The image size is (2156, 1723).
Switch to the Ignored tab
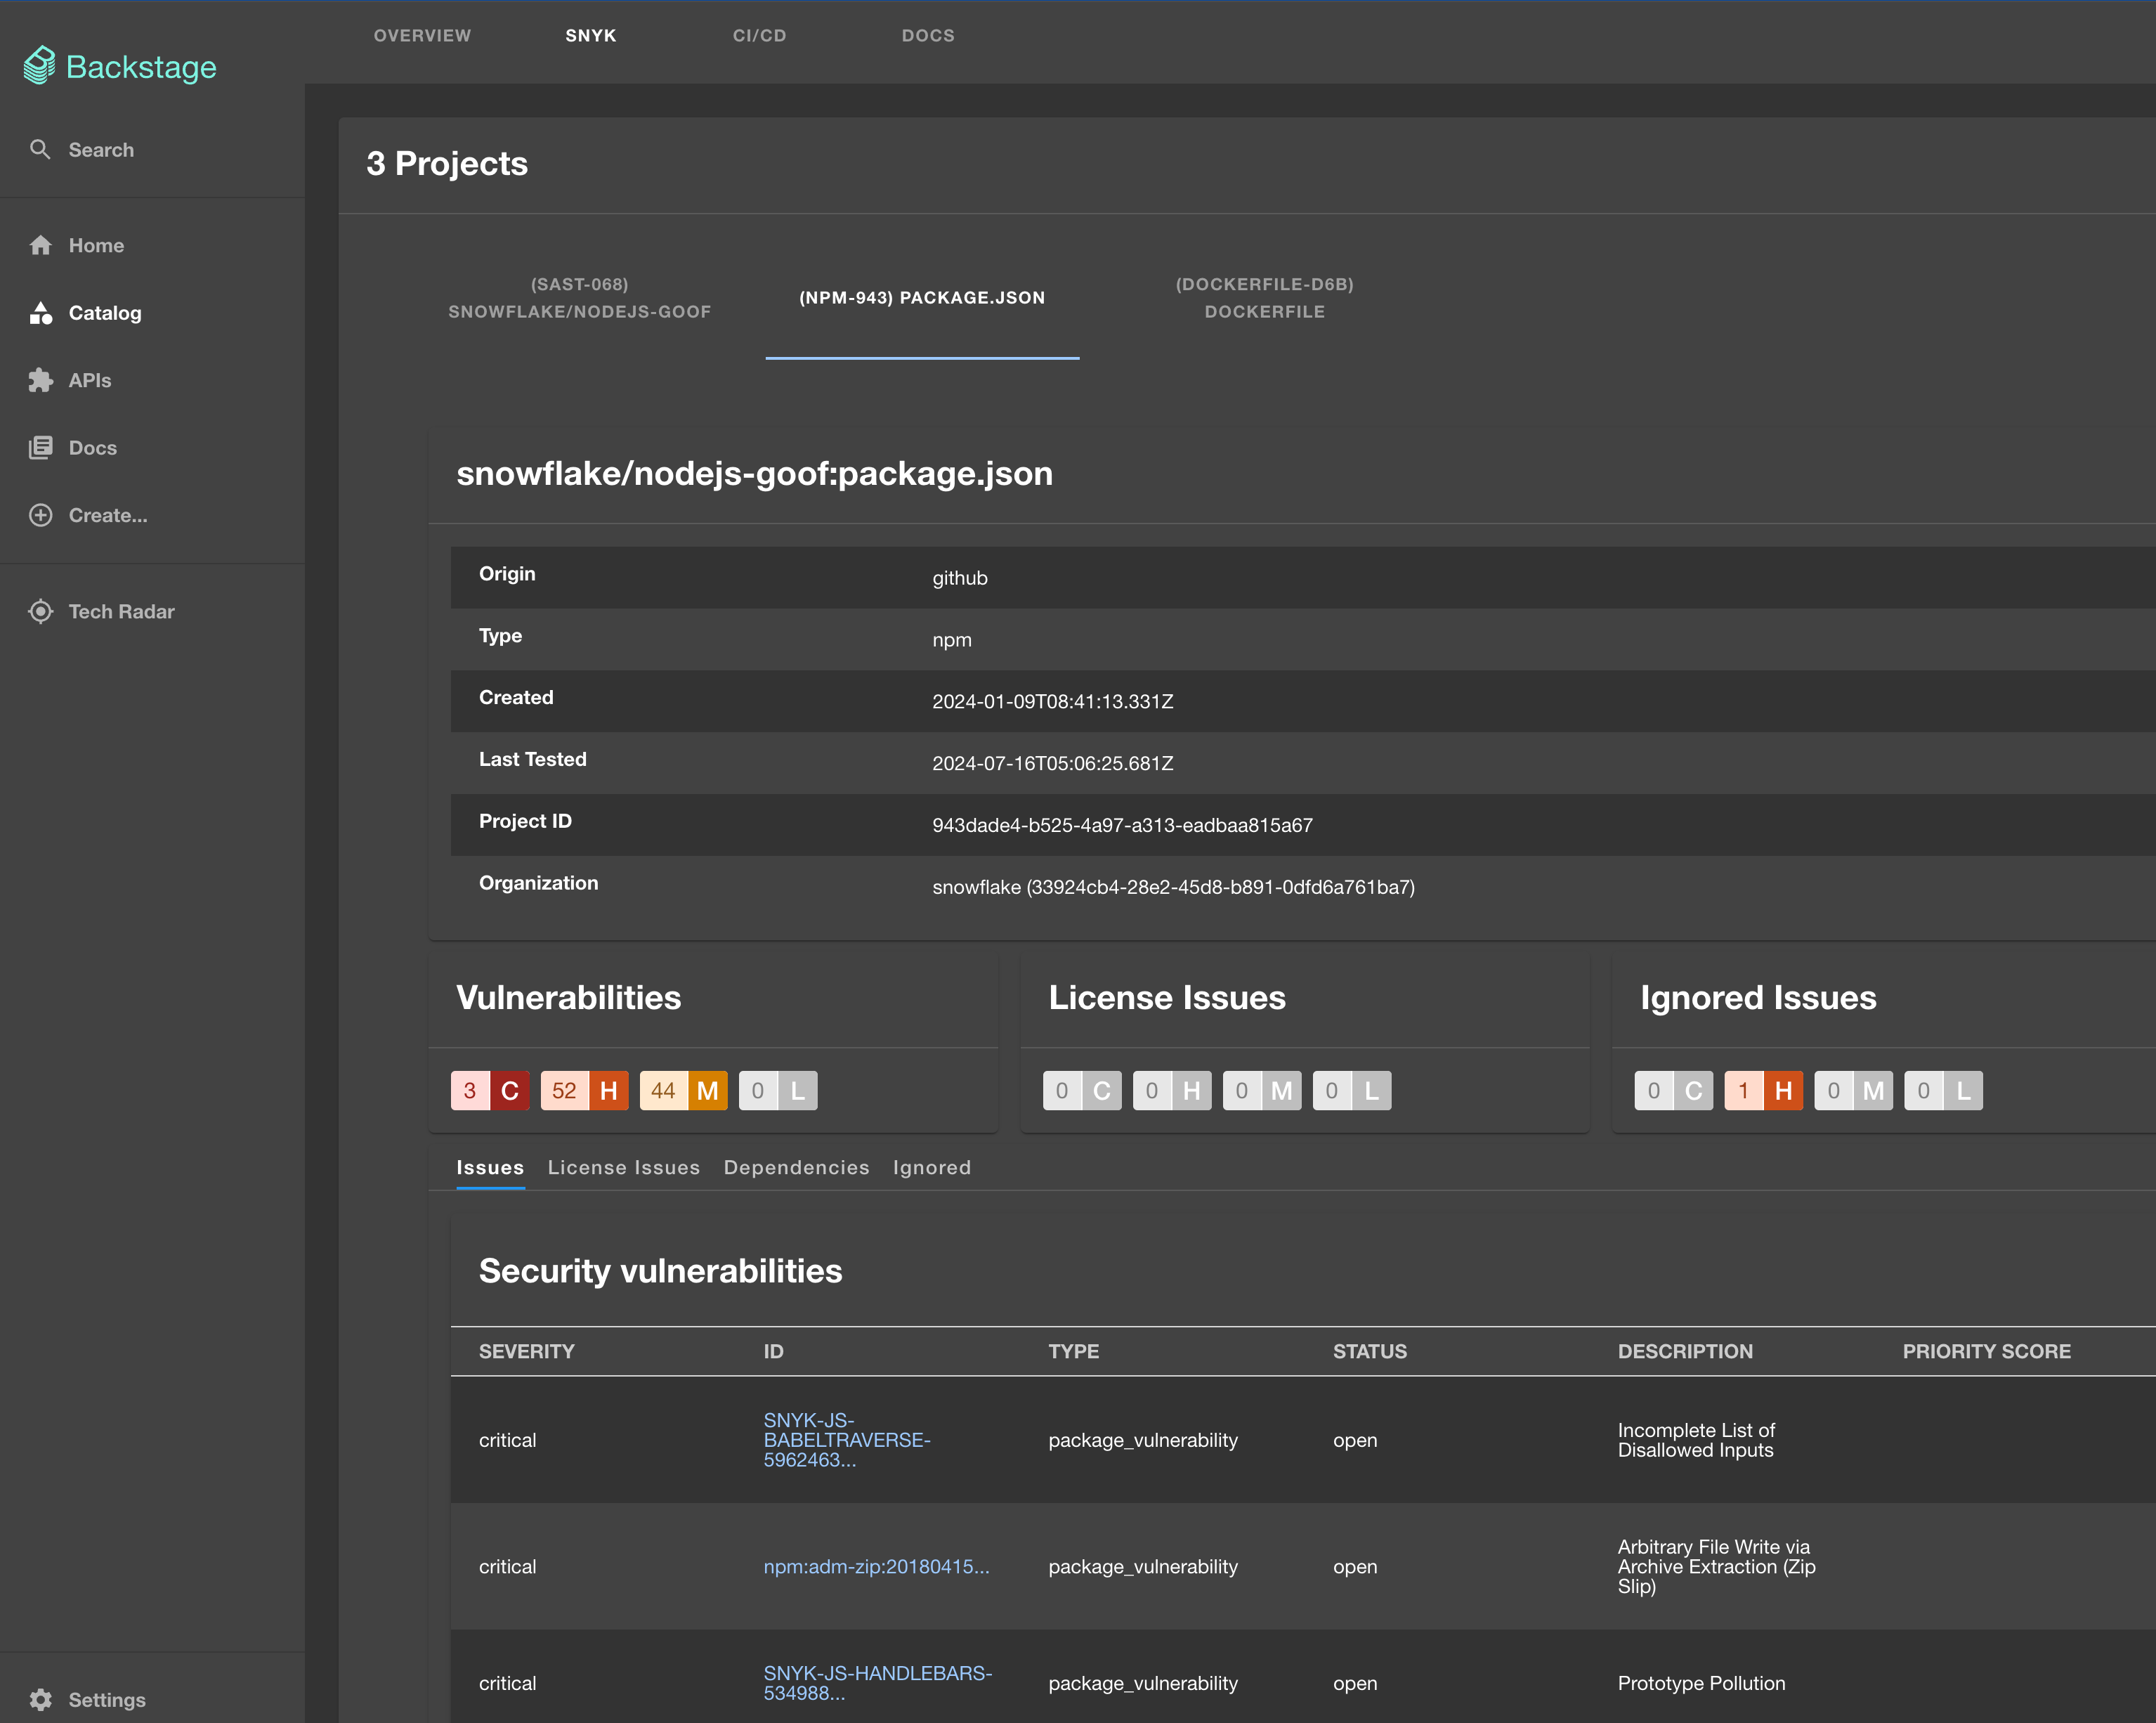pyautogui.click(x=931, y=1168)
